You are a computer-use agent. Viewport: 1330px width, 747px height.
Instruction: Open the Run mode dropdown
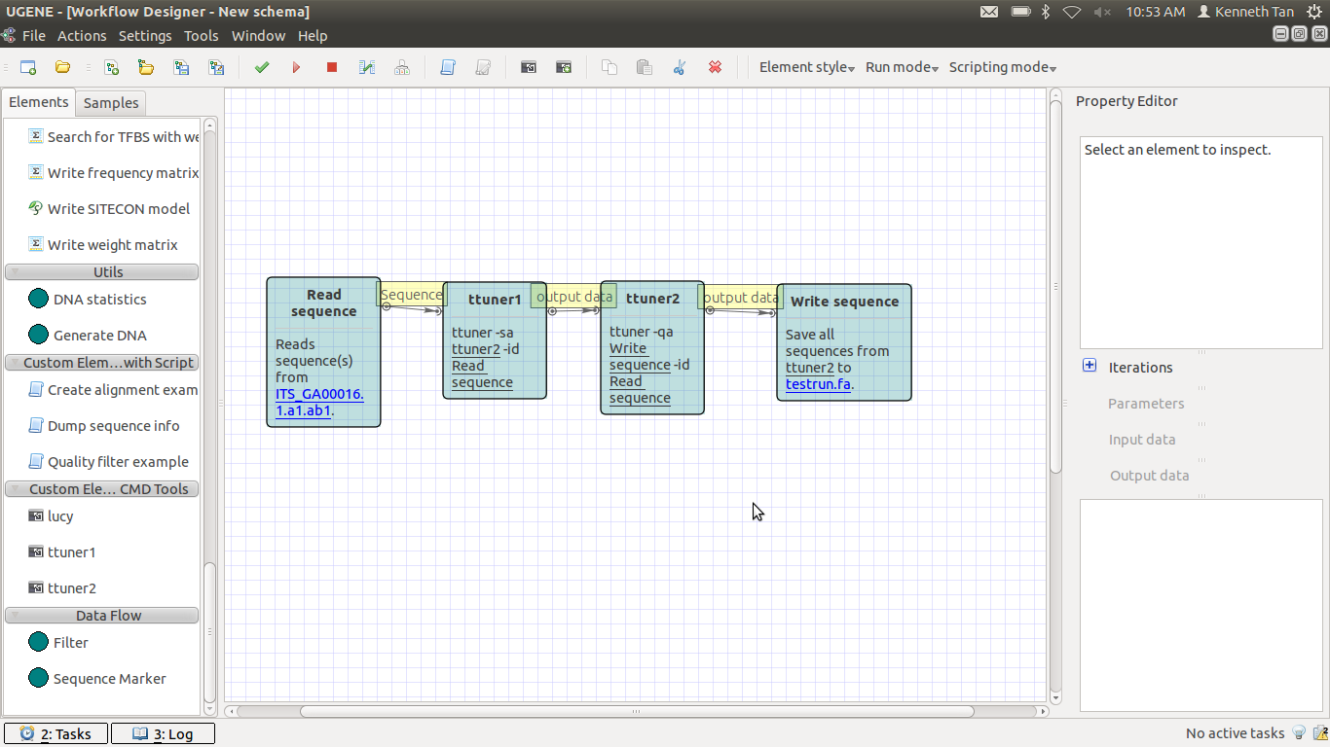902,67
